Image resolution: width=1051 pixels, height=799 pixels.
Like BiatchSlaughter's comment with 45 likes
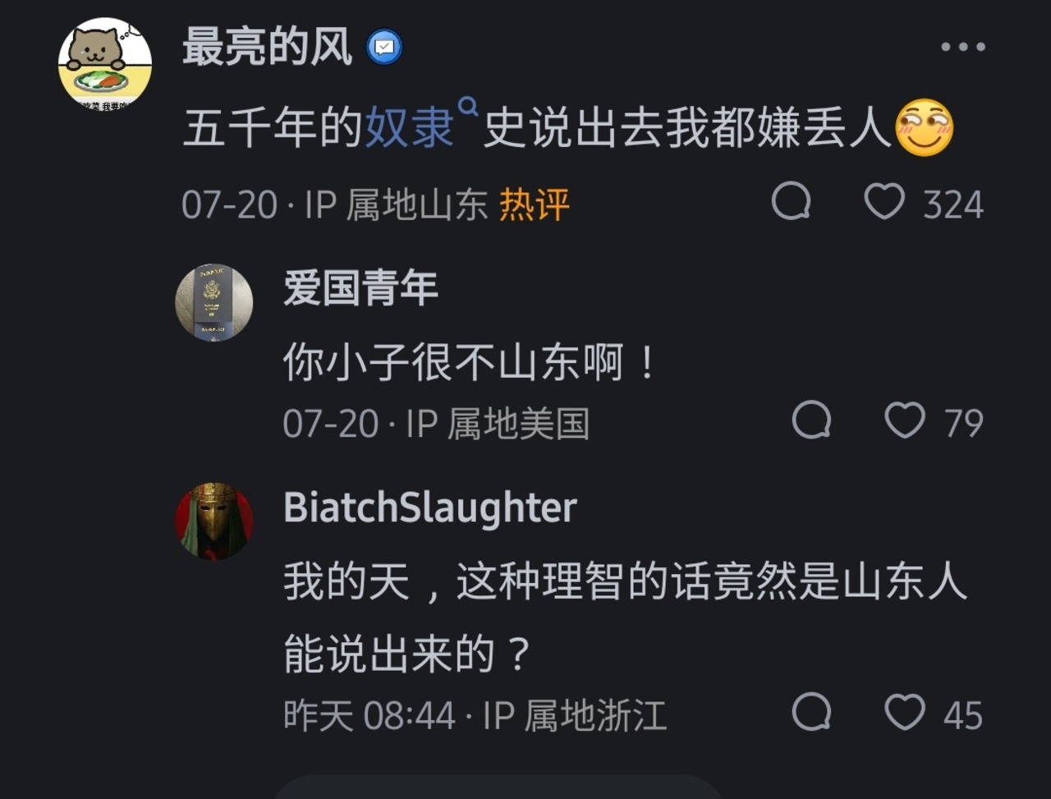coord(904,712)
